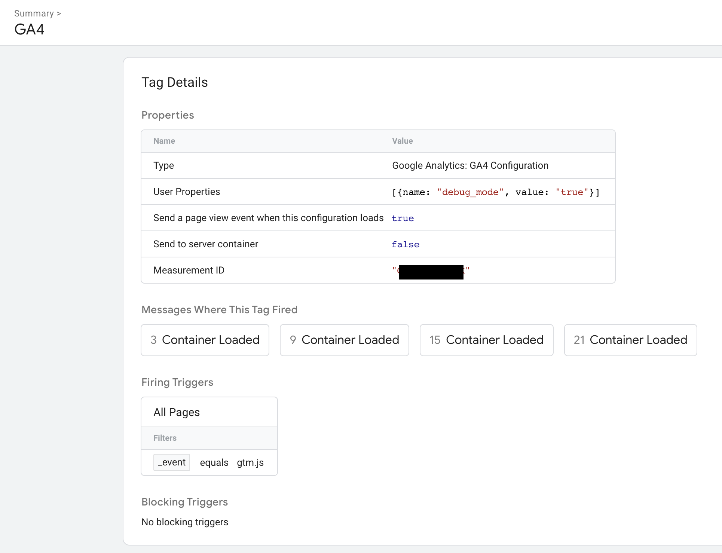The width and height of the screenshot is (722, 553).
Task: Click the Filters header in trigger card
Action: [x=165, y=438]
